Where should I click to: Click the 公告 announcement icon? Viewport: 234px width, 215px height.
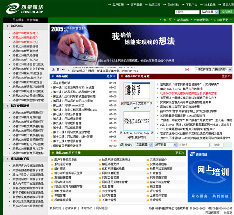tap(53, 69)
